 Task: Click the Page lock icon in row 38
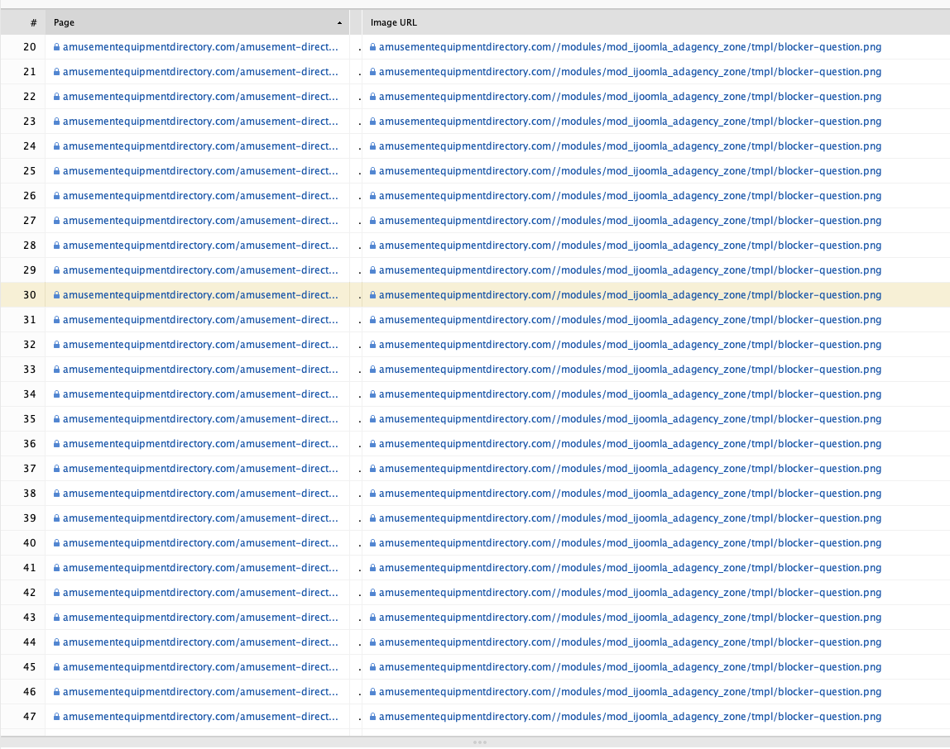(56, 494)
